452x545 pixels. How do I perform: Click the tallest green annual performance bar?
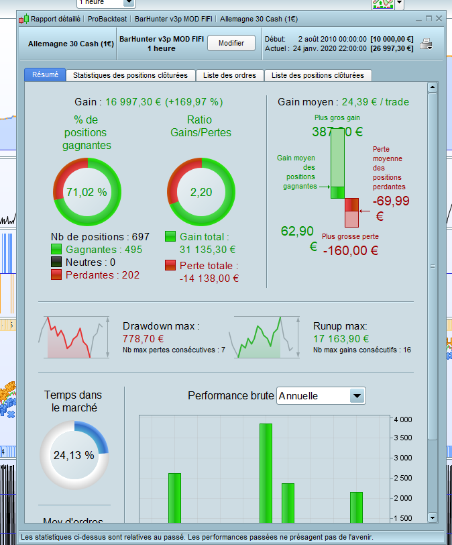266,473
